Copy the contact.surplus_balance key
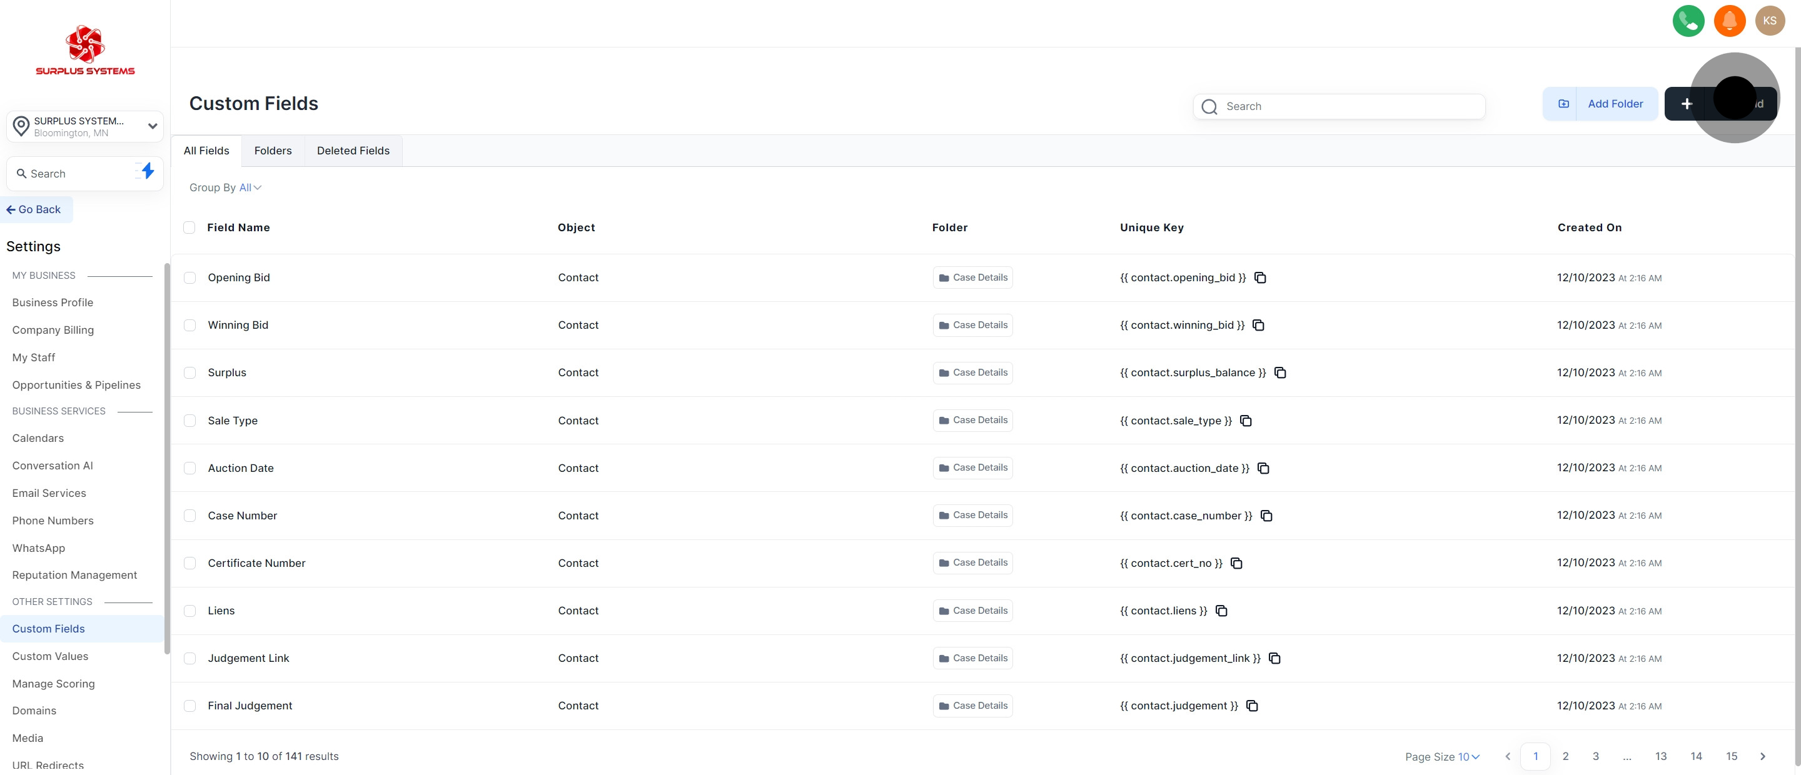The image size is (1801, 775). tap(1280, 373)
